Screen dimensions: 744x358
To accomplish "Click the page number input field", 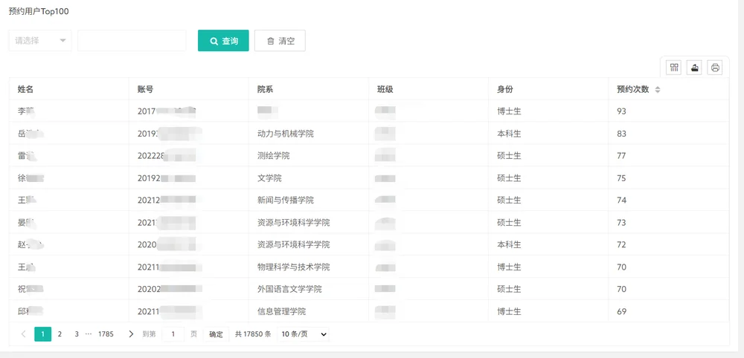I will click(173, 333).
